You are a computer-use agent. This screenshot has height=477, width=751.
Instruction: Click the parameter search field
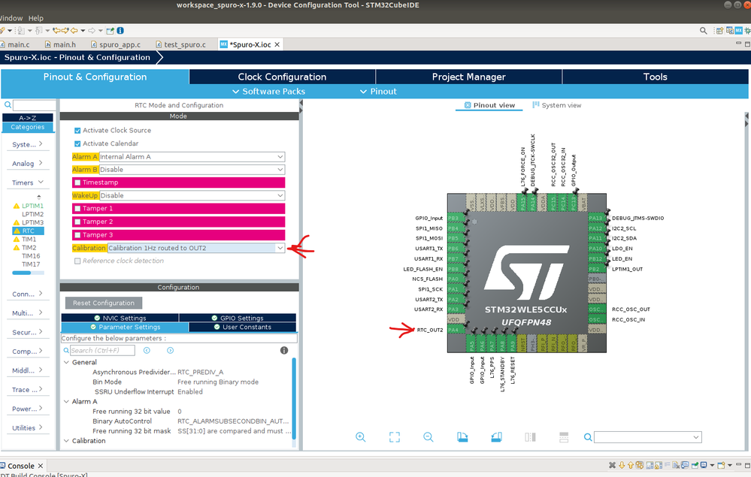pyautogui.click(x=102, y=350)
